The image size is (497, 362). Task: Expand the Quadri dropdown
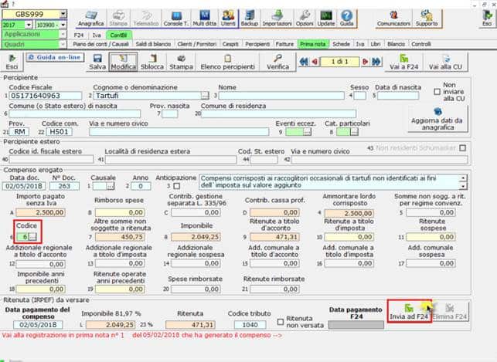coord(63,44)
